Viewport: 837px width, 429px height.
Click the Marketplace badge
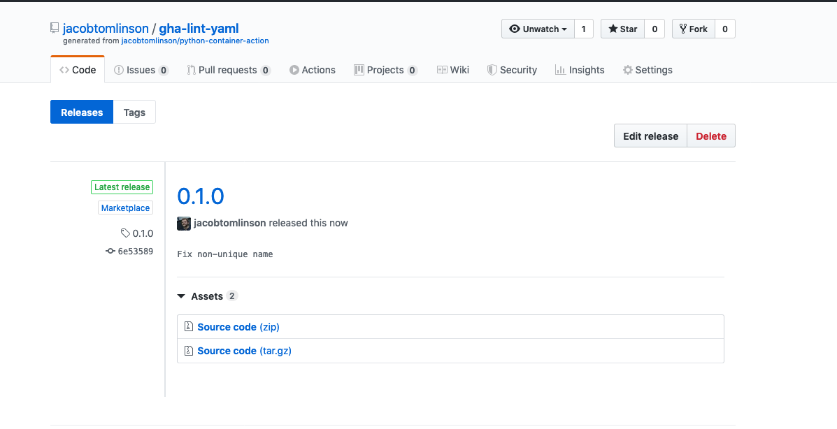pyautogui.click(x=125, y=208)
